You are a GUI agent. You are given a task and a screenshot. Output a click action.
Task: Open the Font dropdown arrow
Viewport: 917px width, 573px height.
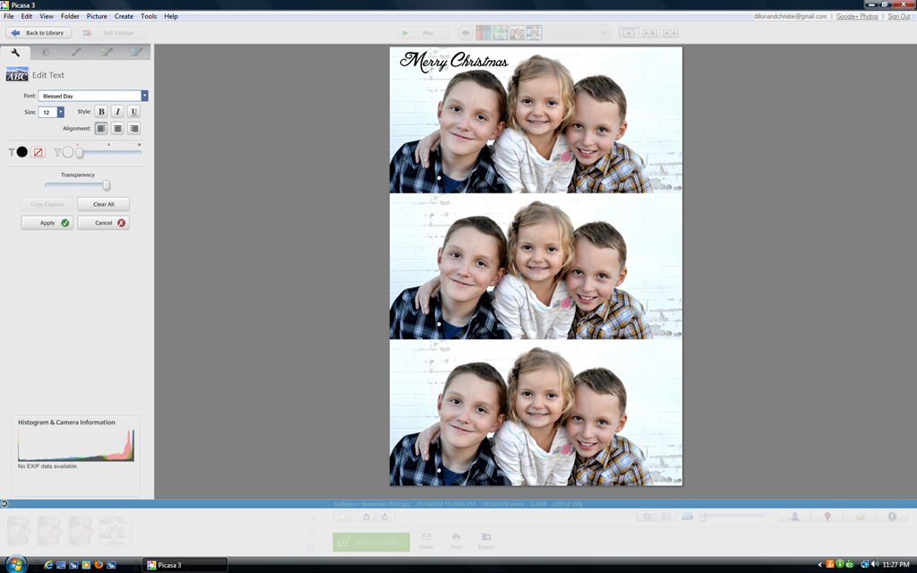point(144,95)
